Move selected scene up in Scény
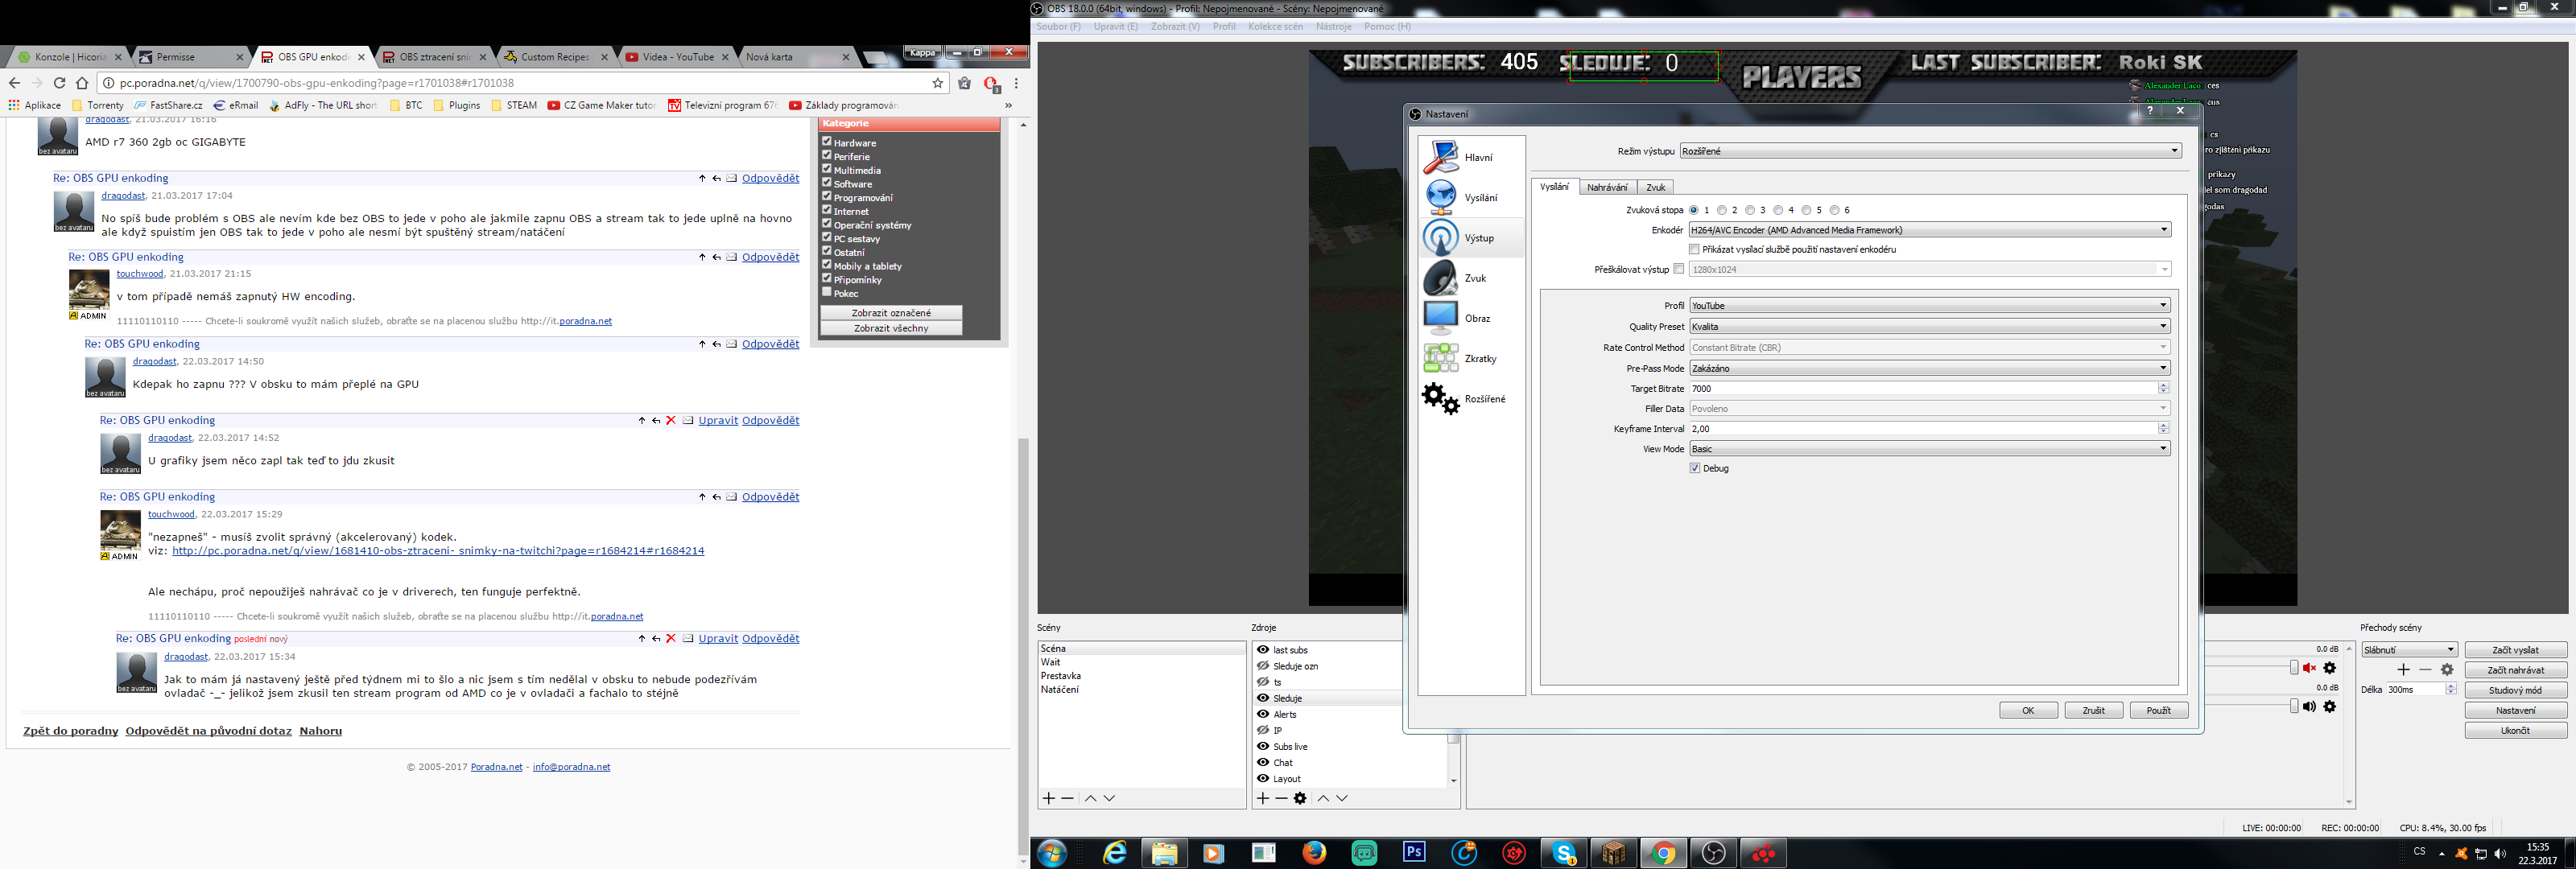 pyautogui.click(x=1091, y=798)
